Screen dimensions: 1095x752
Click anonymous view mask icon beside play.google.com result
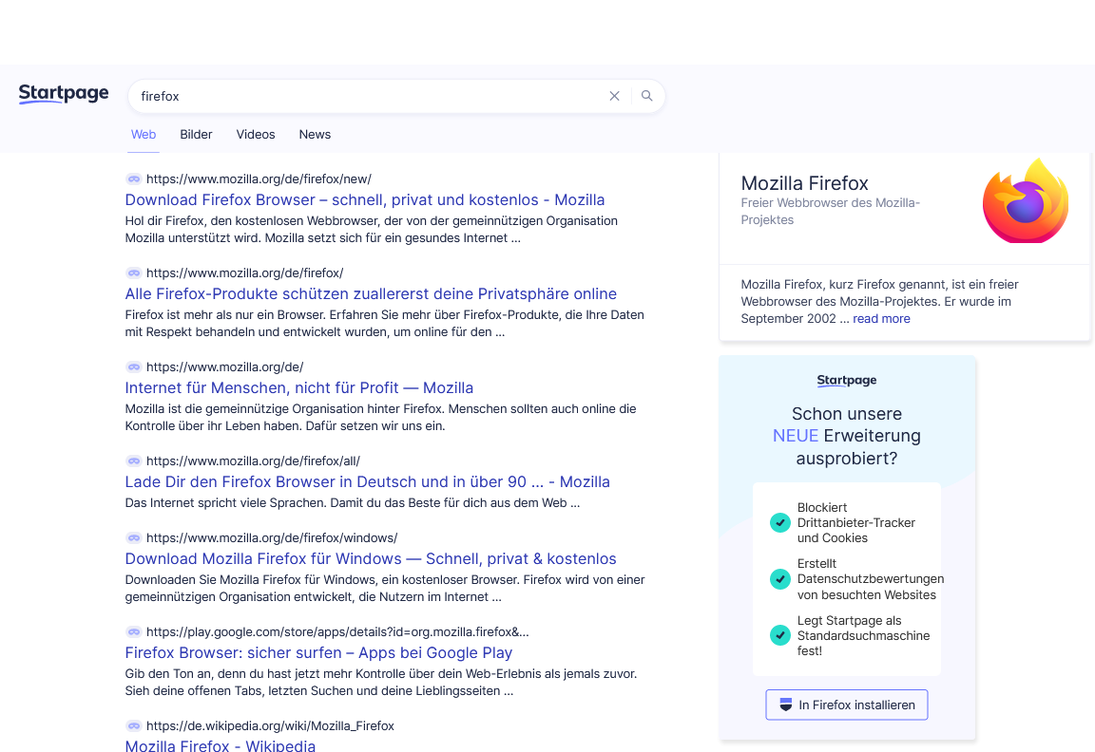tap(134, 631)
